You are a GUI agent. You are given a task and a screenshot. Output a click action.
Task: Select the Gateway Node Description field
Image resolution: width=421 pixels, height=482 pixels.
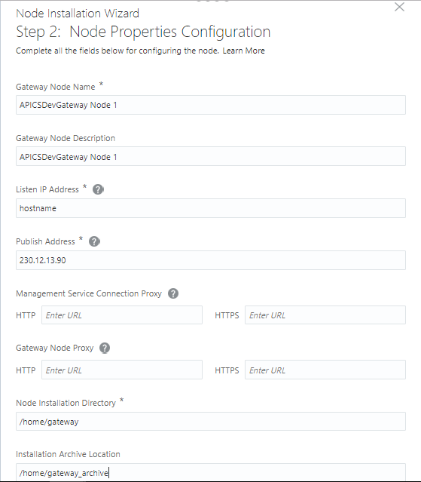tap(211, 156)
